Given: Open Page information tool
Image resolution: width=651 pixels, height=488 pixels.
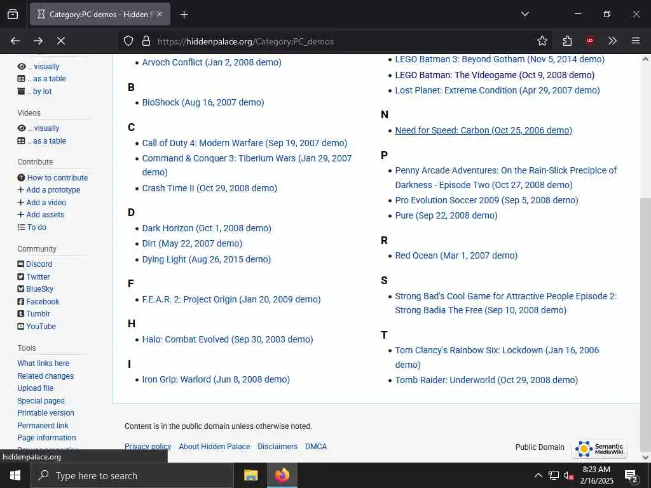Looking at the screenshot, I should click(46, 437).
